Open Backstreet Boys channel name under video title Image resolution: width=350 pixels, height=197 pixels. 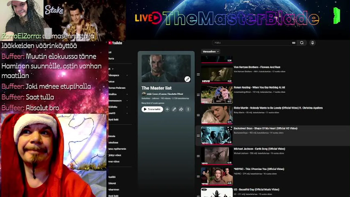point(241,133)
